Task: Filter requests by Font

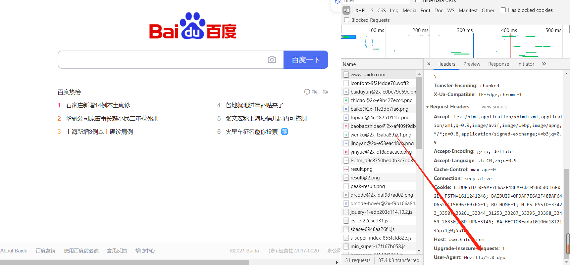Action: point(425,11)
